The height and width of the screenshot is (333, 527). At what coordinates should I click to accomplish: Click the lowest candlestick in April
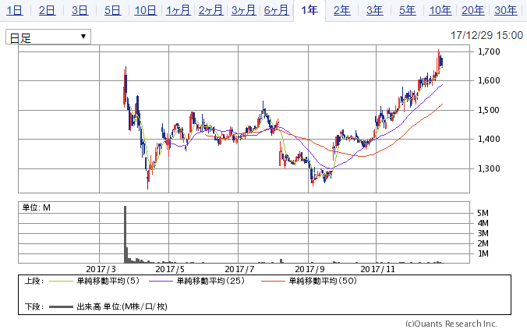[x=148, y=176]
